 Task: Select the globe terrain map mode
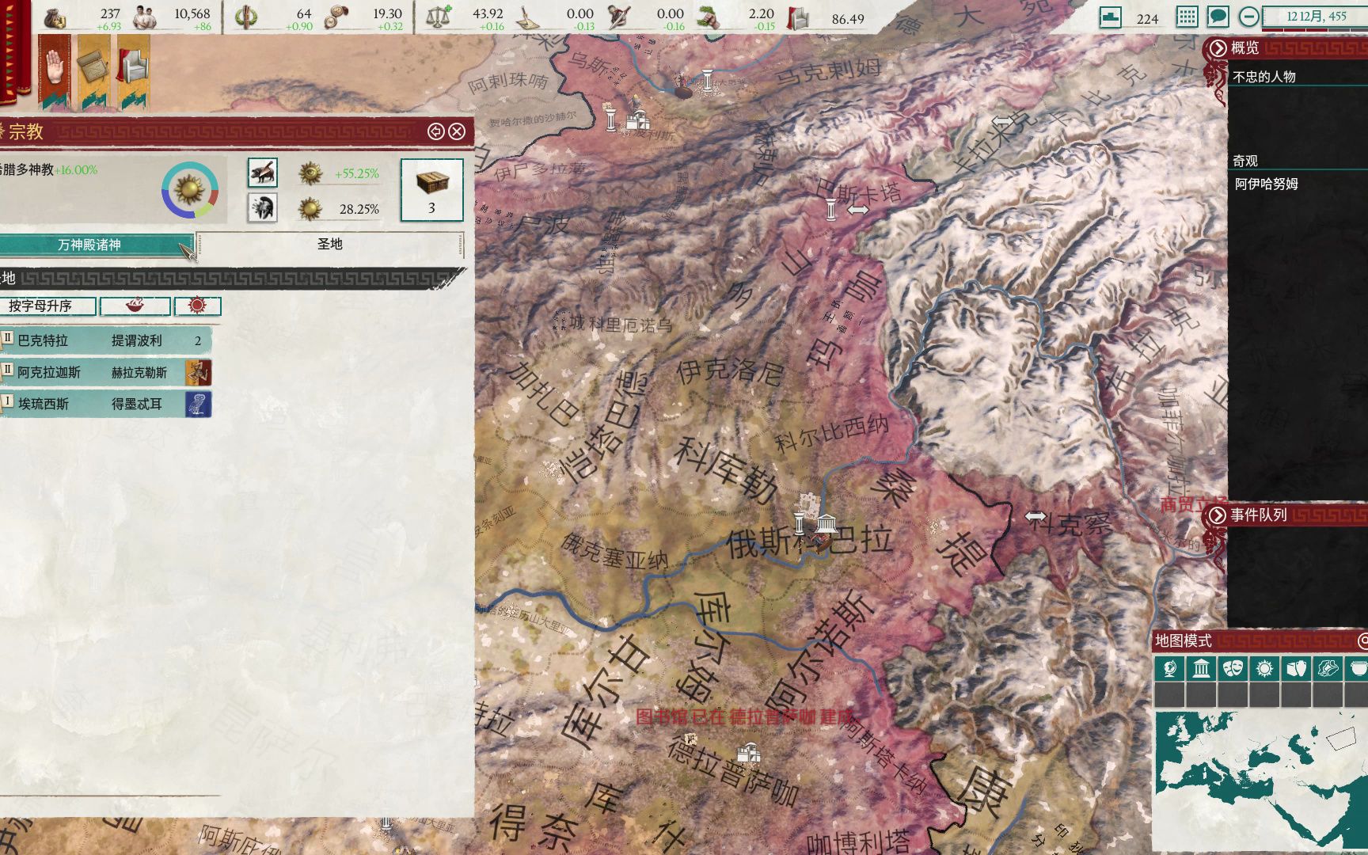[x=1169, y=669]
